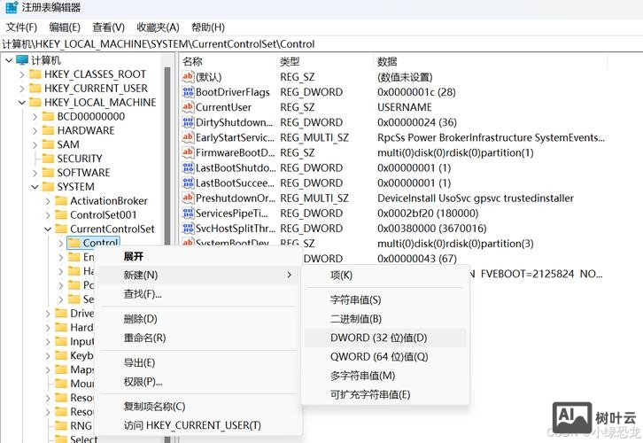
Task: Click the DWORD icon of BootDriverFlags
Action: coord(188,92)
